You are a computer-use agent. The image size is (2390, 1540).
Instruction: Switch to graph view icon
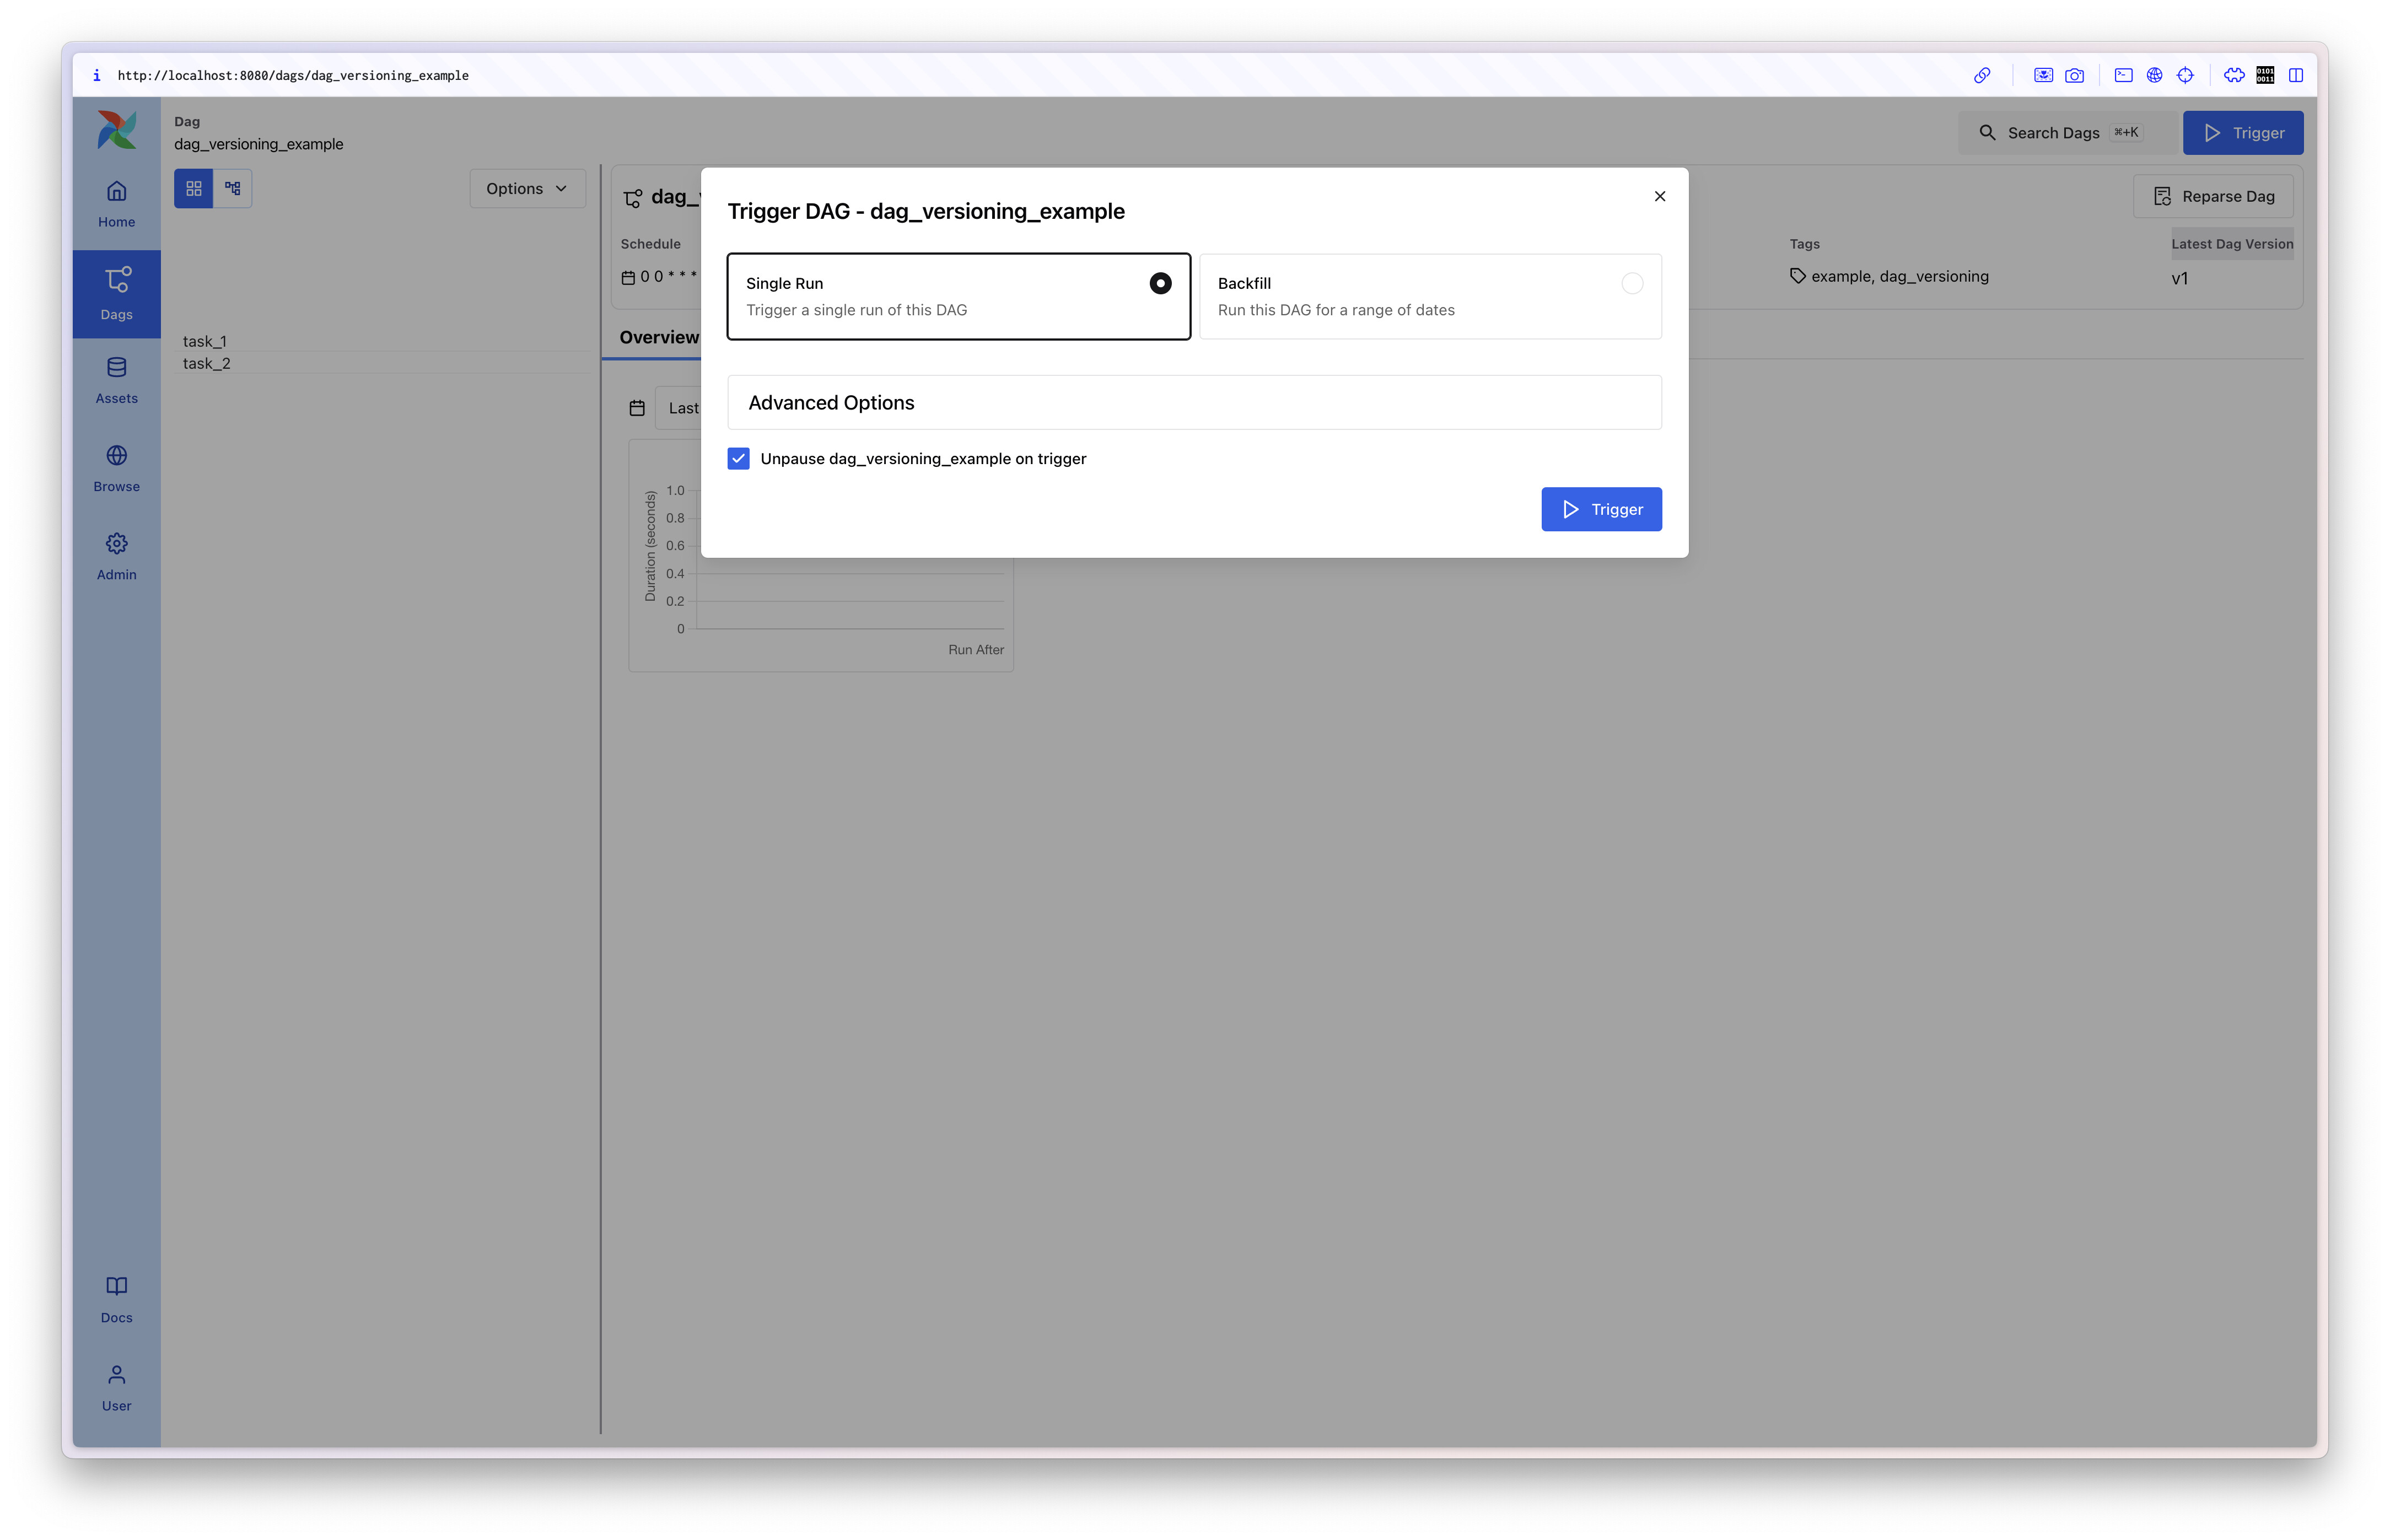click(x=232, y=188)
